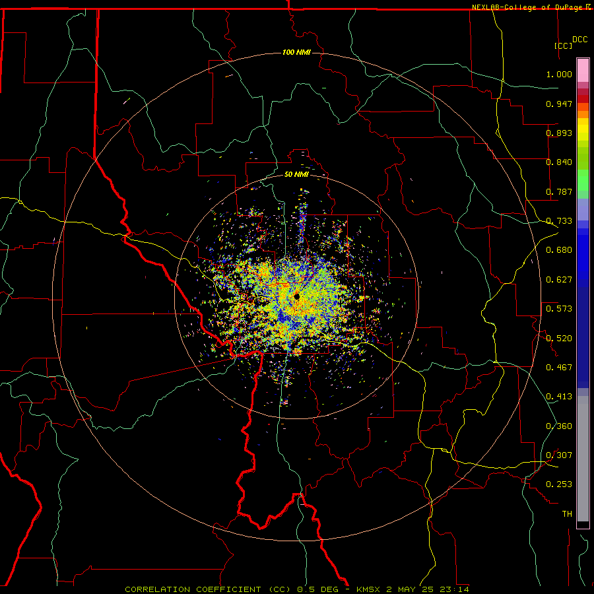Viewport: 594px width, 594px height.
Task: Pick the gray swatch in the color bar
Action: click(583, 459)
